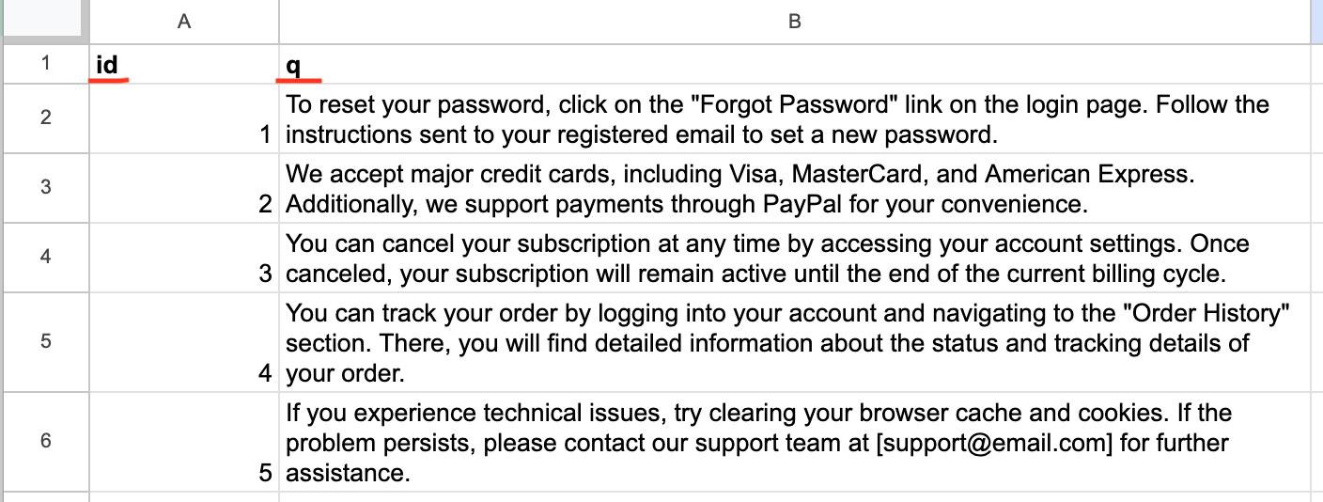Select the order tracking answer cell
Image resolution: width=1323 pixels, height=502 pixels.
point(794,342)
